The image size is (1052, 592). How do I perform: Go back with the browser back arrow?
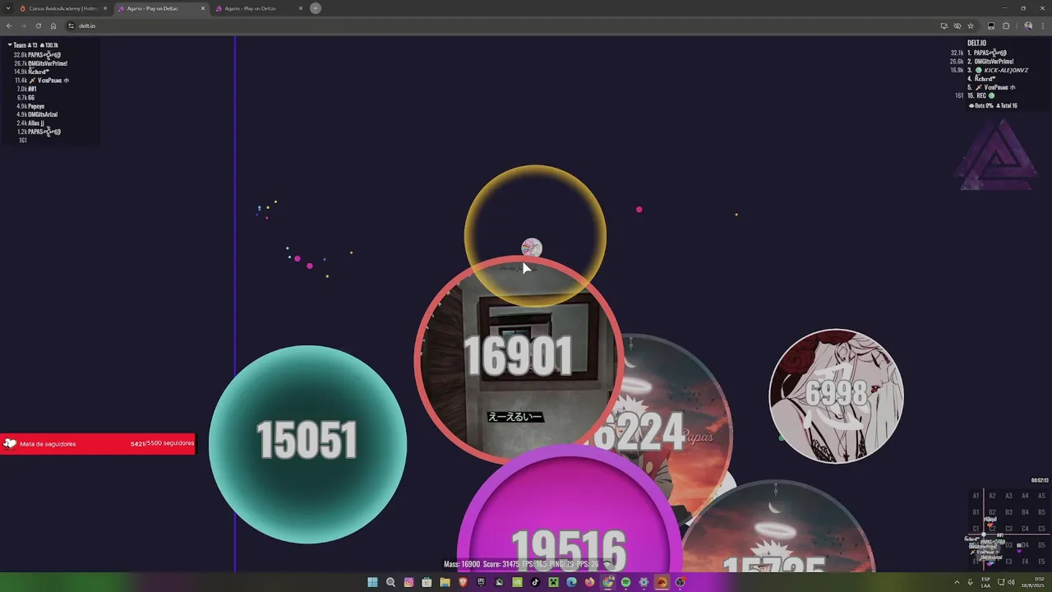9,25
